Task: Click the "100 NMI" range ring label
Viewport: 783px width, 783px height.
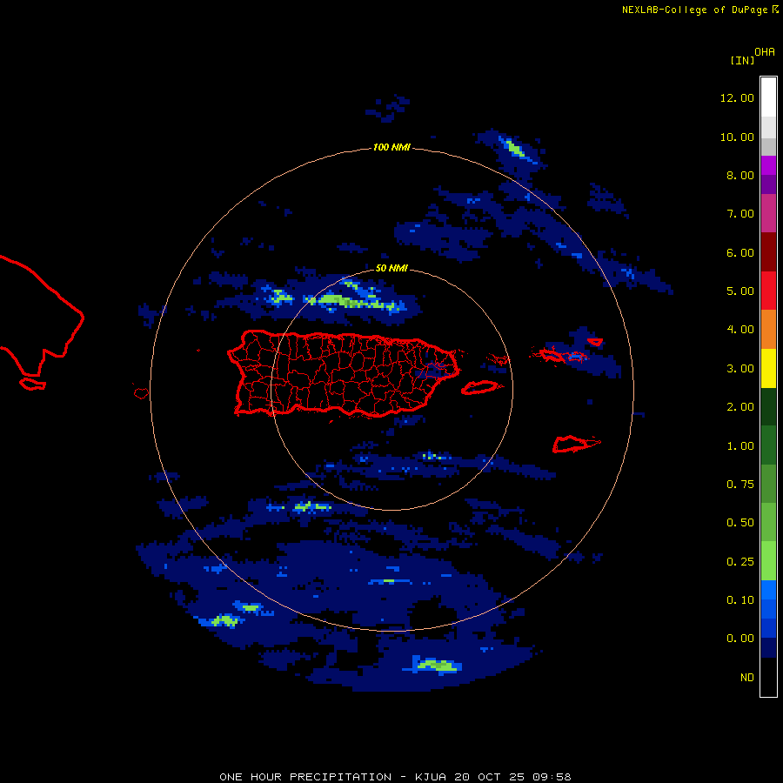Action: [x=391, y=147]
